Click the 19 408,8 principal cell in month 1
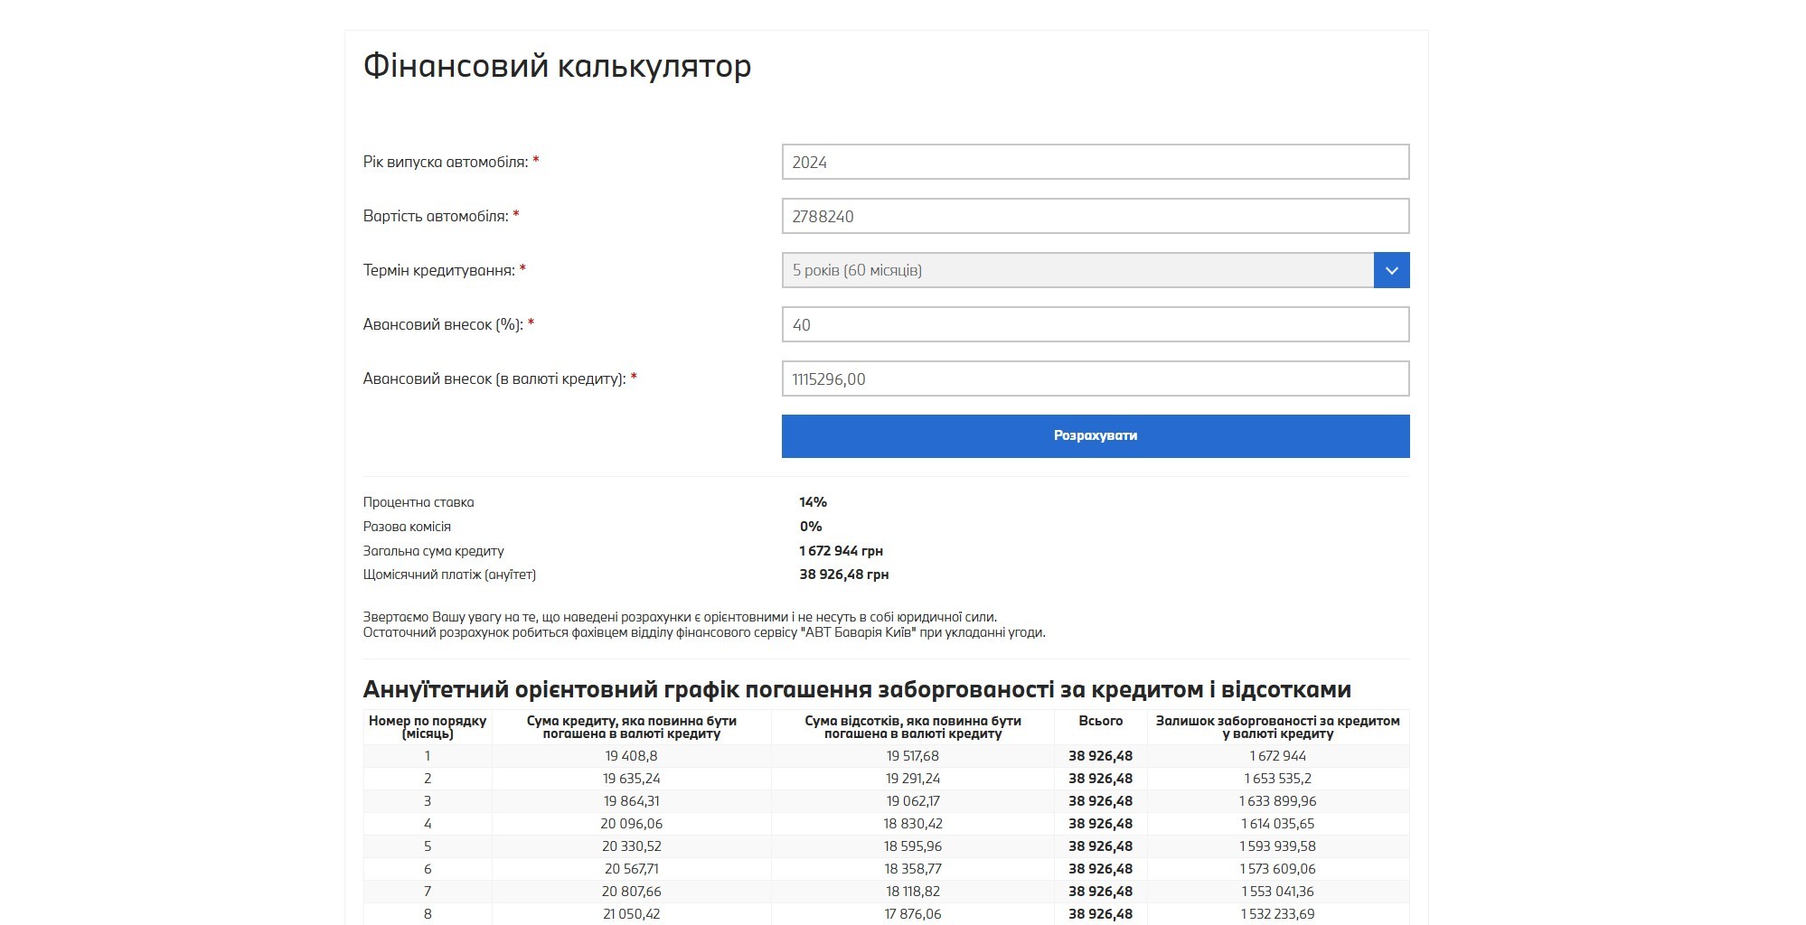1806x925 pixels. pyautogui.click(x=631, y=756)
